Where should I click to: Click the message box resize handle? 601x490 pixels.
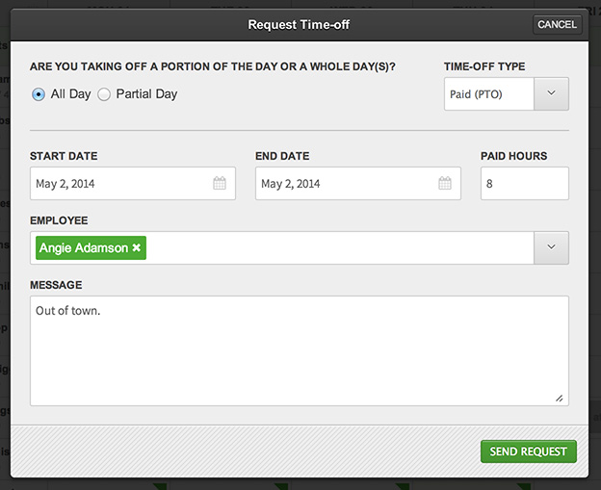(x=560, y=399)
